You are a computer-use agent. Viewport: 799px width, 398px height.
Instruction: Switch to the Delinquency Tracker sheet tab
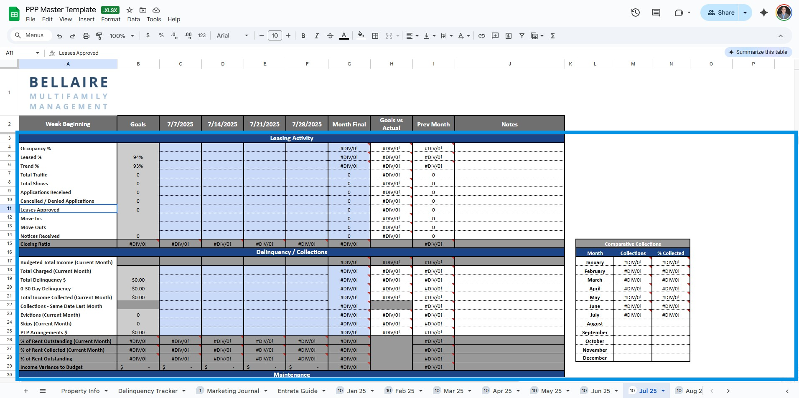click(148, 391)
